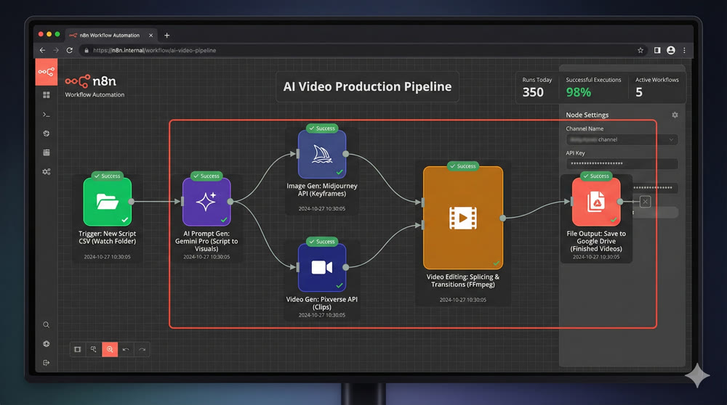The image size is (727, 405).
Task: Click the Success badge on the Midjourney node
Action: click(x=322, y=128)
